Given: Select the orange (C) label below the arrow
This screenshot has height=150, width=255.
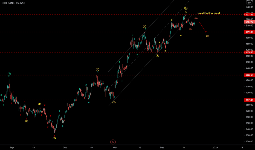Looking at the screenshot, I should [207, 36].
